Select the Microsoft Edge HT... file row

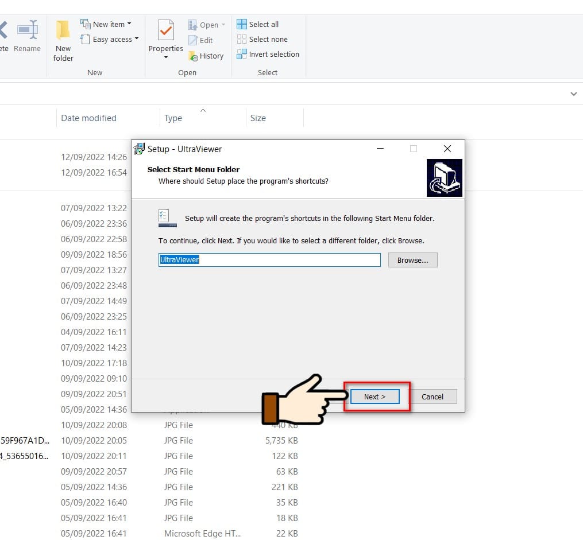(149, 533)
